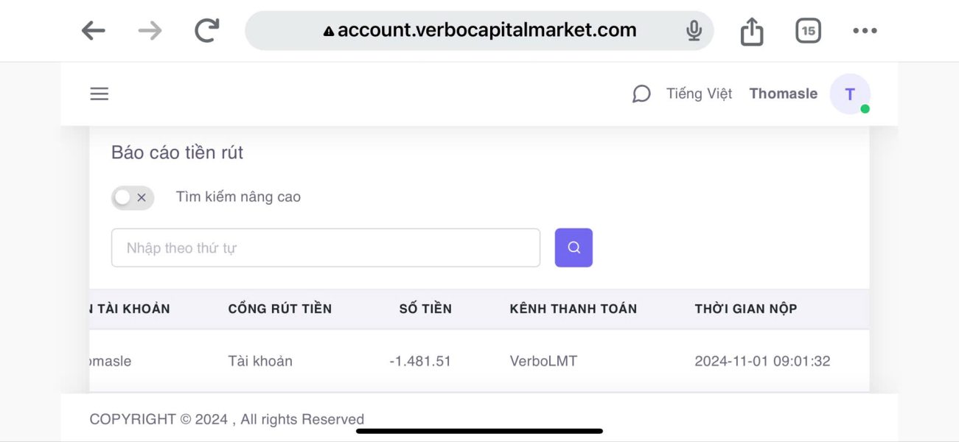Click the T profile avatar
The image size is (959, 442).
click(x=850, y=94)
